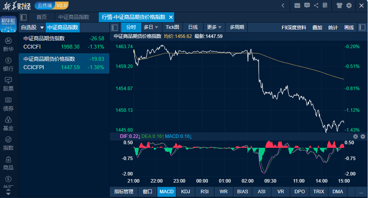
Task: Switch to Tick图 view
Action: click(x=172, y=27)
